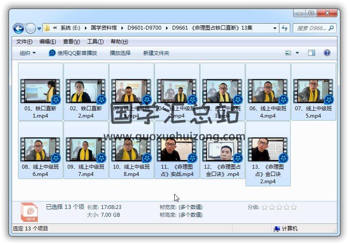Screen dimensions: 349x245
Task: Set rating with the fifth star
Action: [294, 207]
